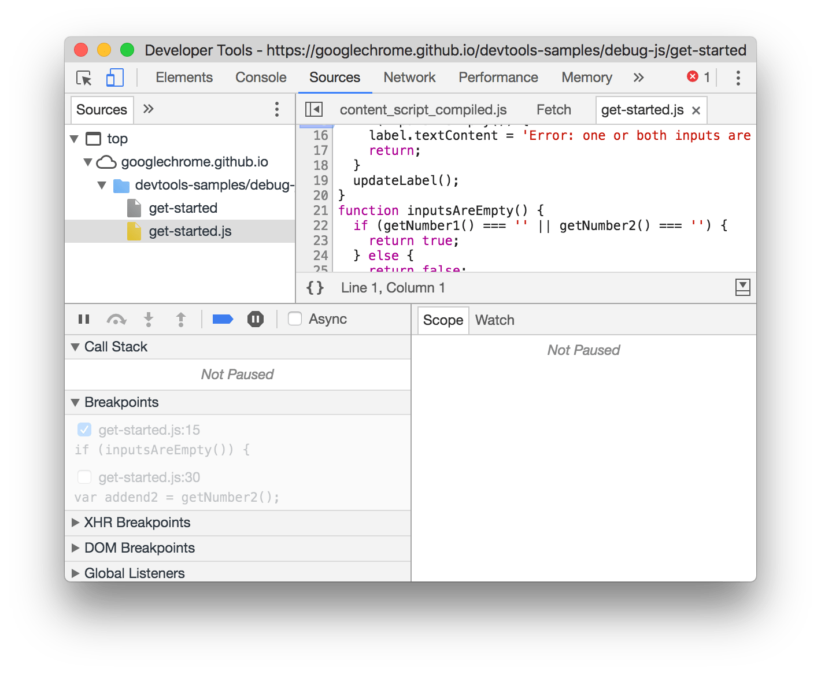Step over next function call
This screenshot has height=674, width=821.
(116, 319)
